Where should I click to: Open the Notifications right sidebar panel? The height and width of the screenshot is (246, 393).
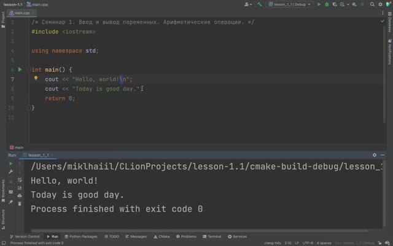[390, 52]
